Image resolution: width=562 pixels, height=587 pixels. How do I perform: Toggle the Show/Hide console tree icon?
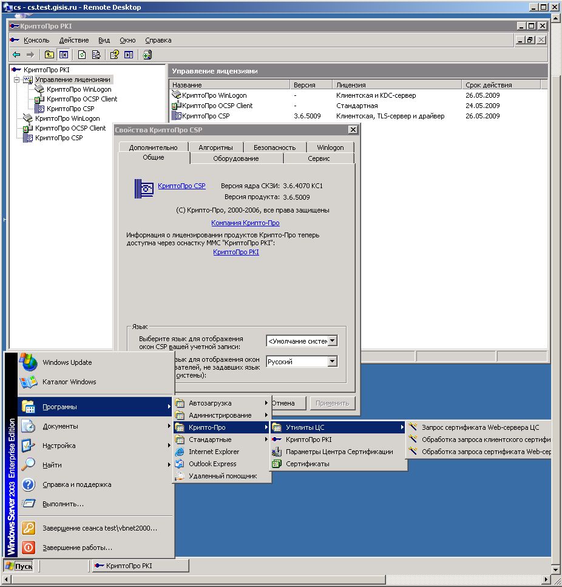(x=64, y=55)
